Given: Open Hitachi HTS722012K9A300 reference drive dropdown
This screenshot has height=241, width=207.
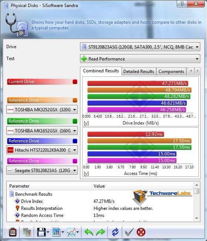Looking at the screenshot, I should pos(42,150).
